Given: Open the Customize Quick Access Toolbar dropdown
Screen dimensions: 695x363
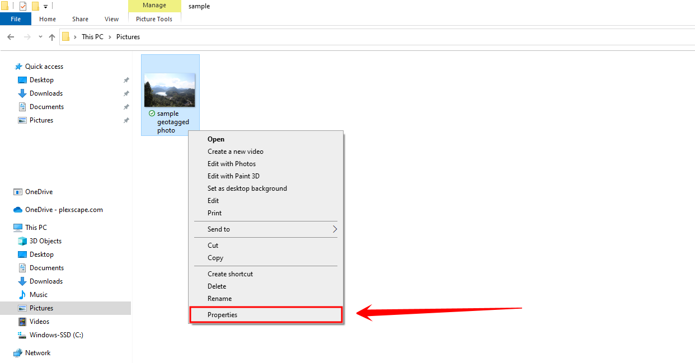Looking at the screenshot, I should [x=45, y=7].
